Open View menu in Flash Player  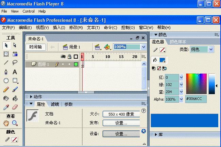pyautogui.click(x=15, y=11)
